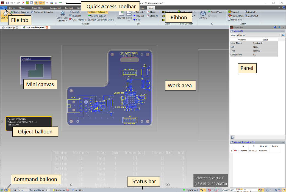Open the Board Block ribbon tab
The height and width of the screenshot is (192, 286).
coord(37,8)
